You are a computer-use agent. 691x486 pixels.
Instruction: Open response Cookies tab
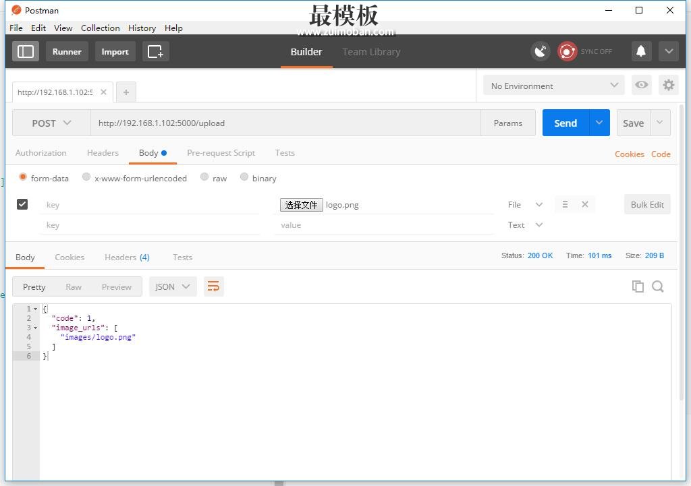[x=70, y=257]
